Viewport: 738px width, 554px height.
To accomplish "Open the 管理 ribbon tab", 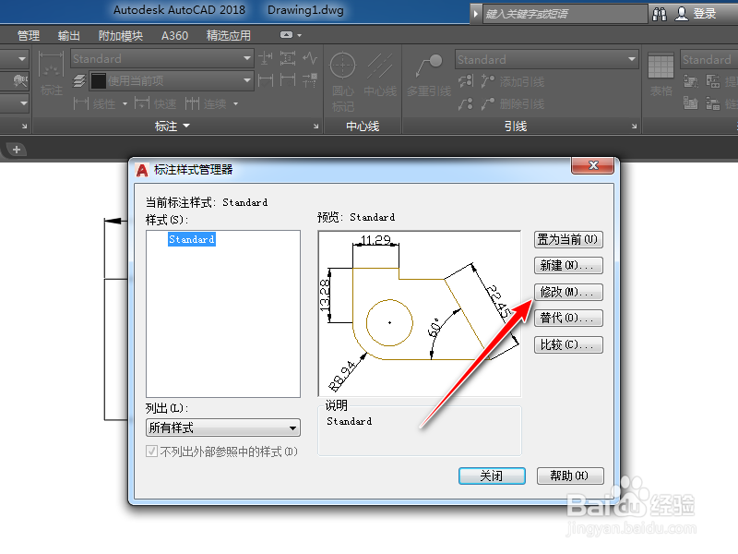I will [29, 36].
